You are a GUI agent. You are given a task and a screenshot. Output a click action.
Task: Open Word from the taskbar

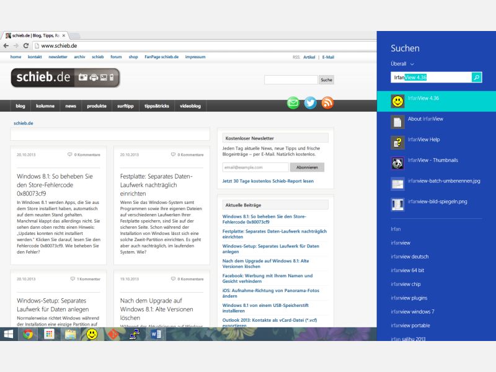pyautogui.click(x=156, y=334)
